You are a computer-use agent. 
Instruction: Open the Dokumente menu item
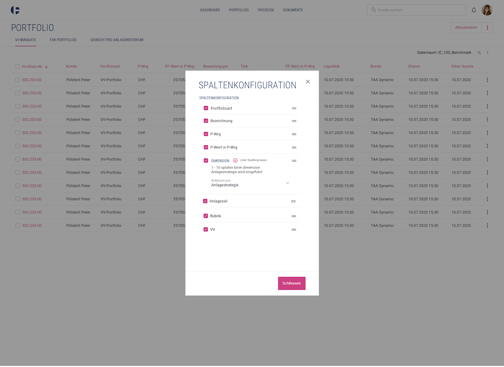pyautogui.click(x=293, y=10)
